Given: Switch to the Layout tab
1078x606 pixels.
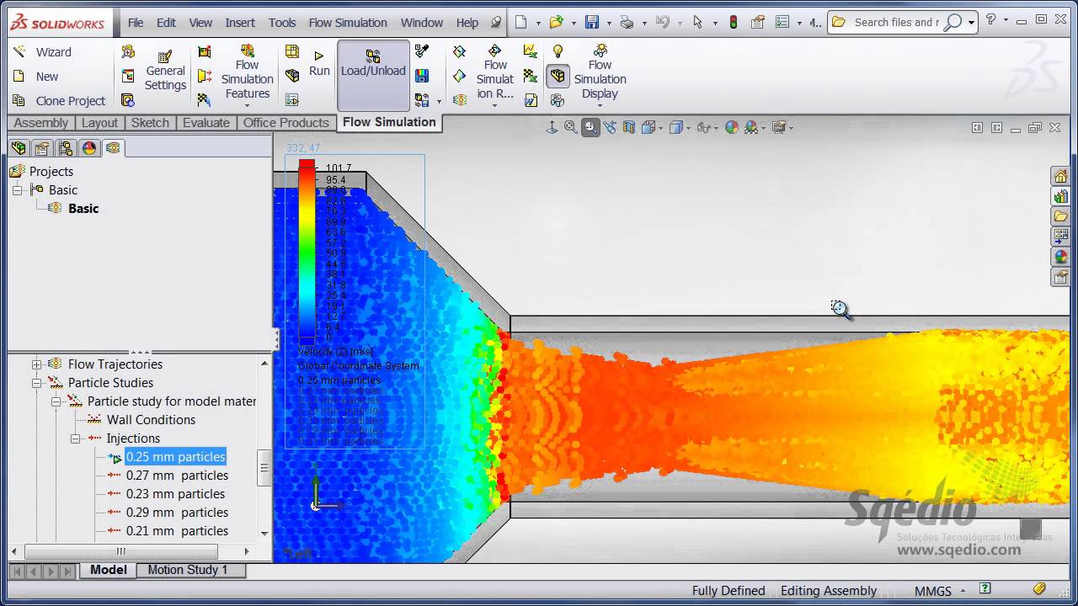Looking at the screenshot, I should pyautogui.click(x=99, y=123).
